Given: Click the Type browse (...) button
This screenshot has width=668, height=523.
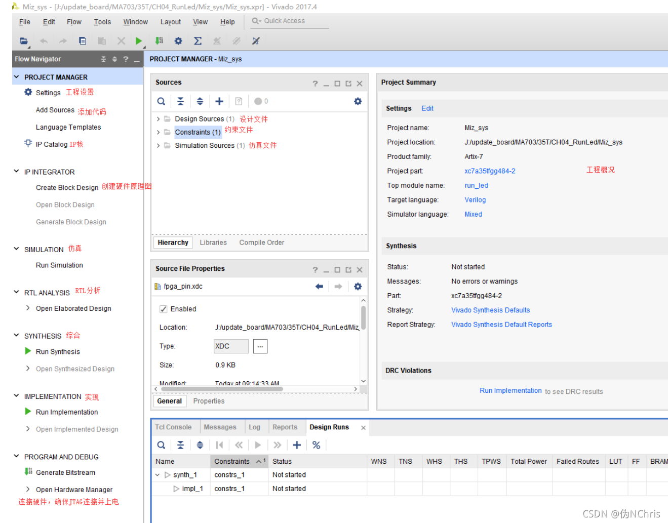Looking at the screenshot, I should (x=260, y=346).
